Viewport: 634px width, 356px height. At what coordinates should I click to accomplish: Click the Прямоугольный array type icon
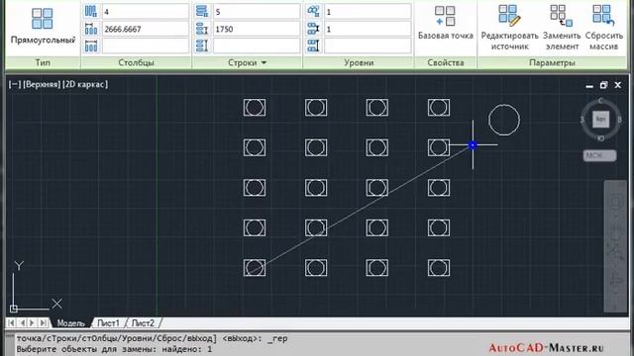coord(43,19)
